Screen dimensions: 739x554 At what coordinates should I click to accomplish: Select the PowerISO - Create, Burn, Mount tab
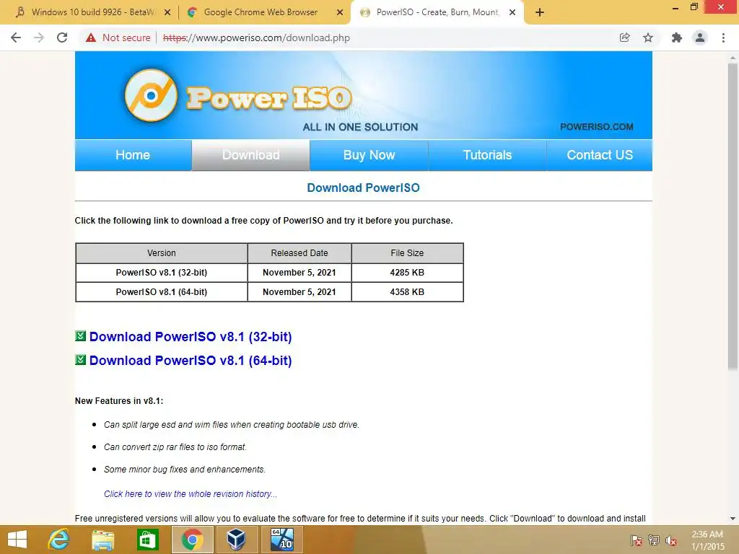(x=436, y=13)
